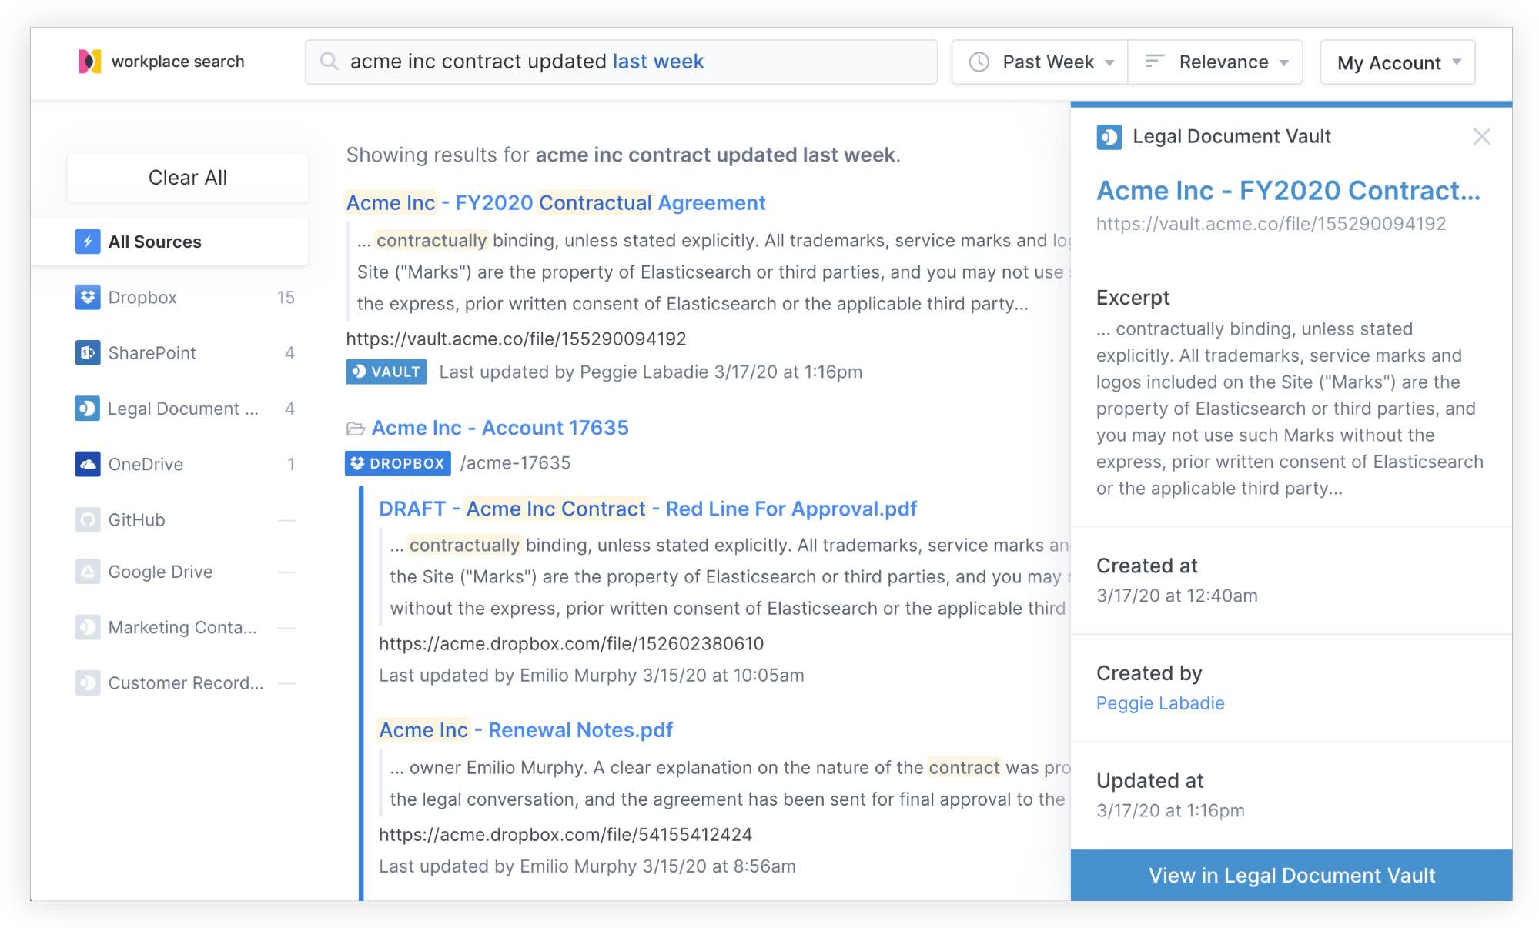
Task: Click the search input field
Action: click(x=620, y=62)
